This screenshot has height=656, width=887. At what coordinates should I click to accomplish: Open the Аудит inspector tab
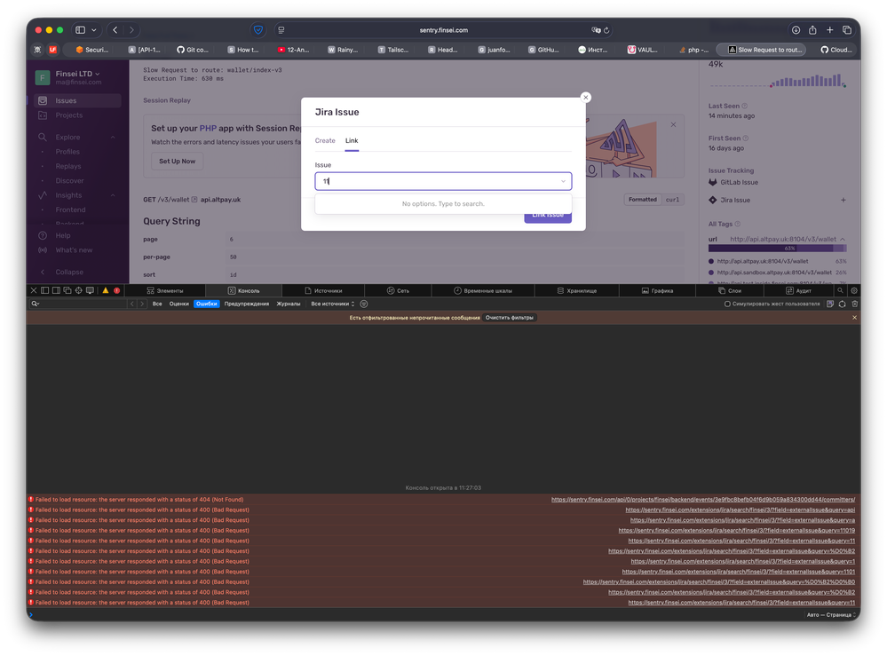tap(798, 290)
